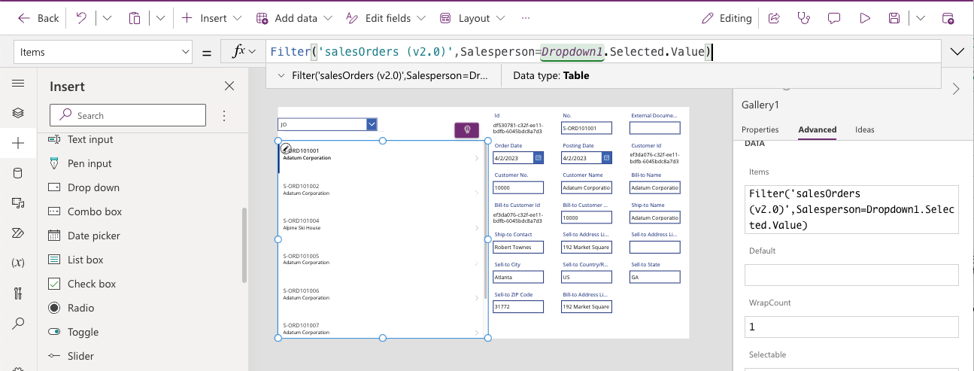Open the Media pane icon

coord(18,203)
